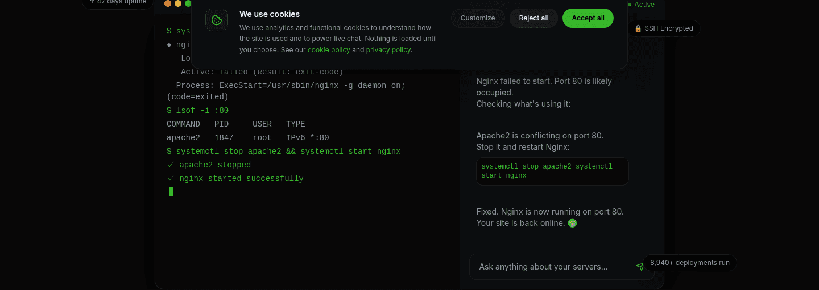Image resolution: width=819 pixels, height=290 pixels.
Task: Click the green emoji after 'back online'
Action: (x=572, y=223)
